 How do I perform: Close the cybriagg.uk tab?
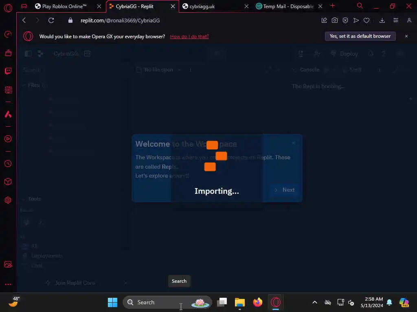(246, 6)
